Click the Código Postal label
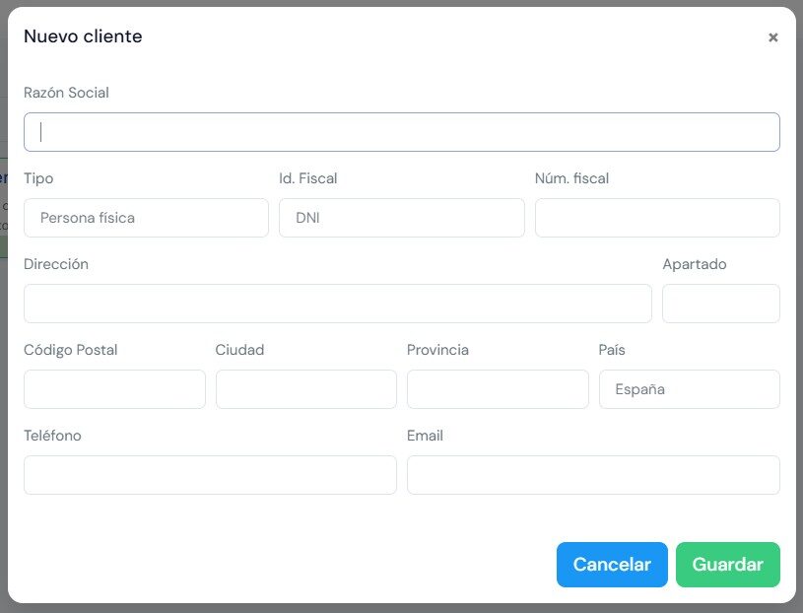Screen dimensions: 803x613 coord(70,350)
